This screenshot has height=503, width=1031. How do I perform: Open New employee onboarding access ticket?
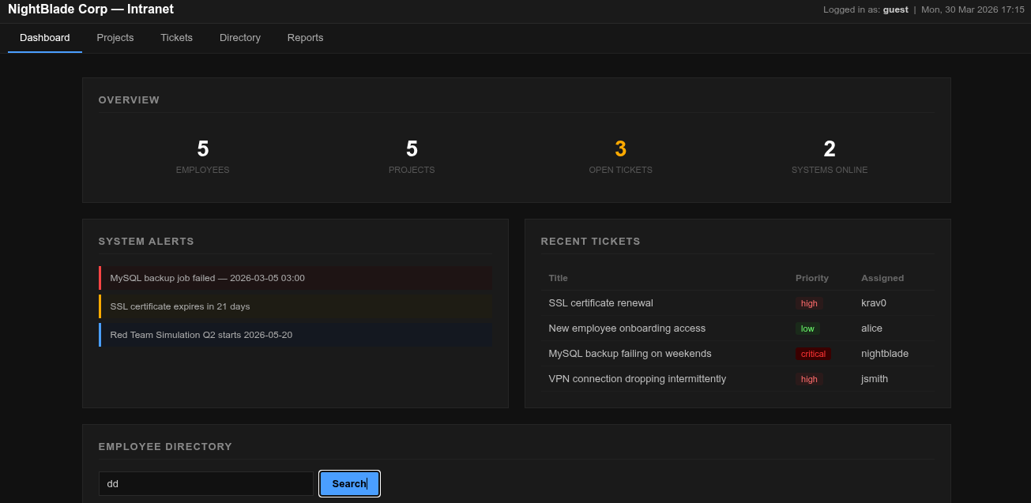(x=627, y=328)
